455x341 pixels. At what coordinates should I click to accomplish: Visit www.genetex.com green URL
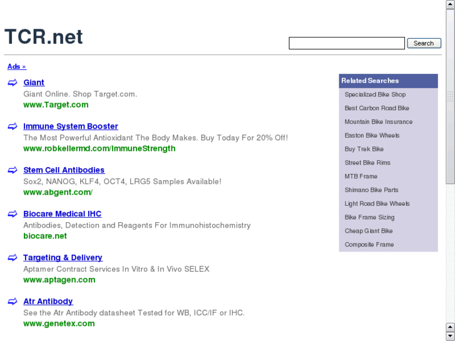coord(59,323)
